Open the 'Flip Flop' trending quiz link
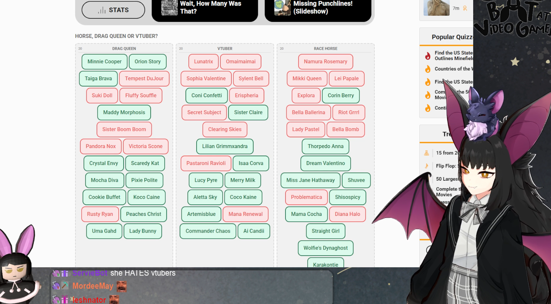Screen dimensions: 551x304 447,166
